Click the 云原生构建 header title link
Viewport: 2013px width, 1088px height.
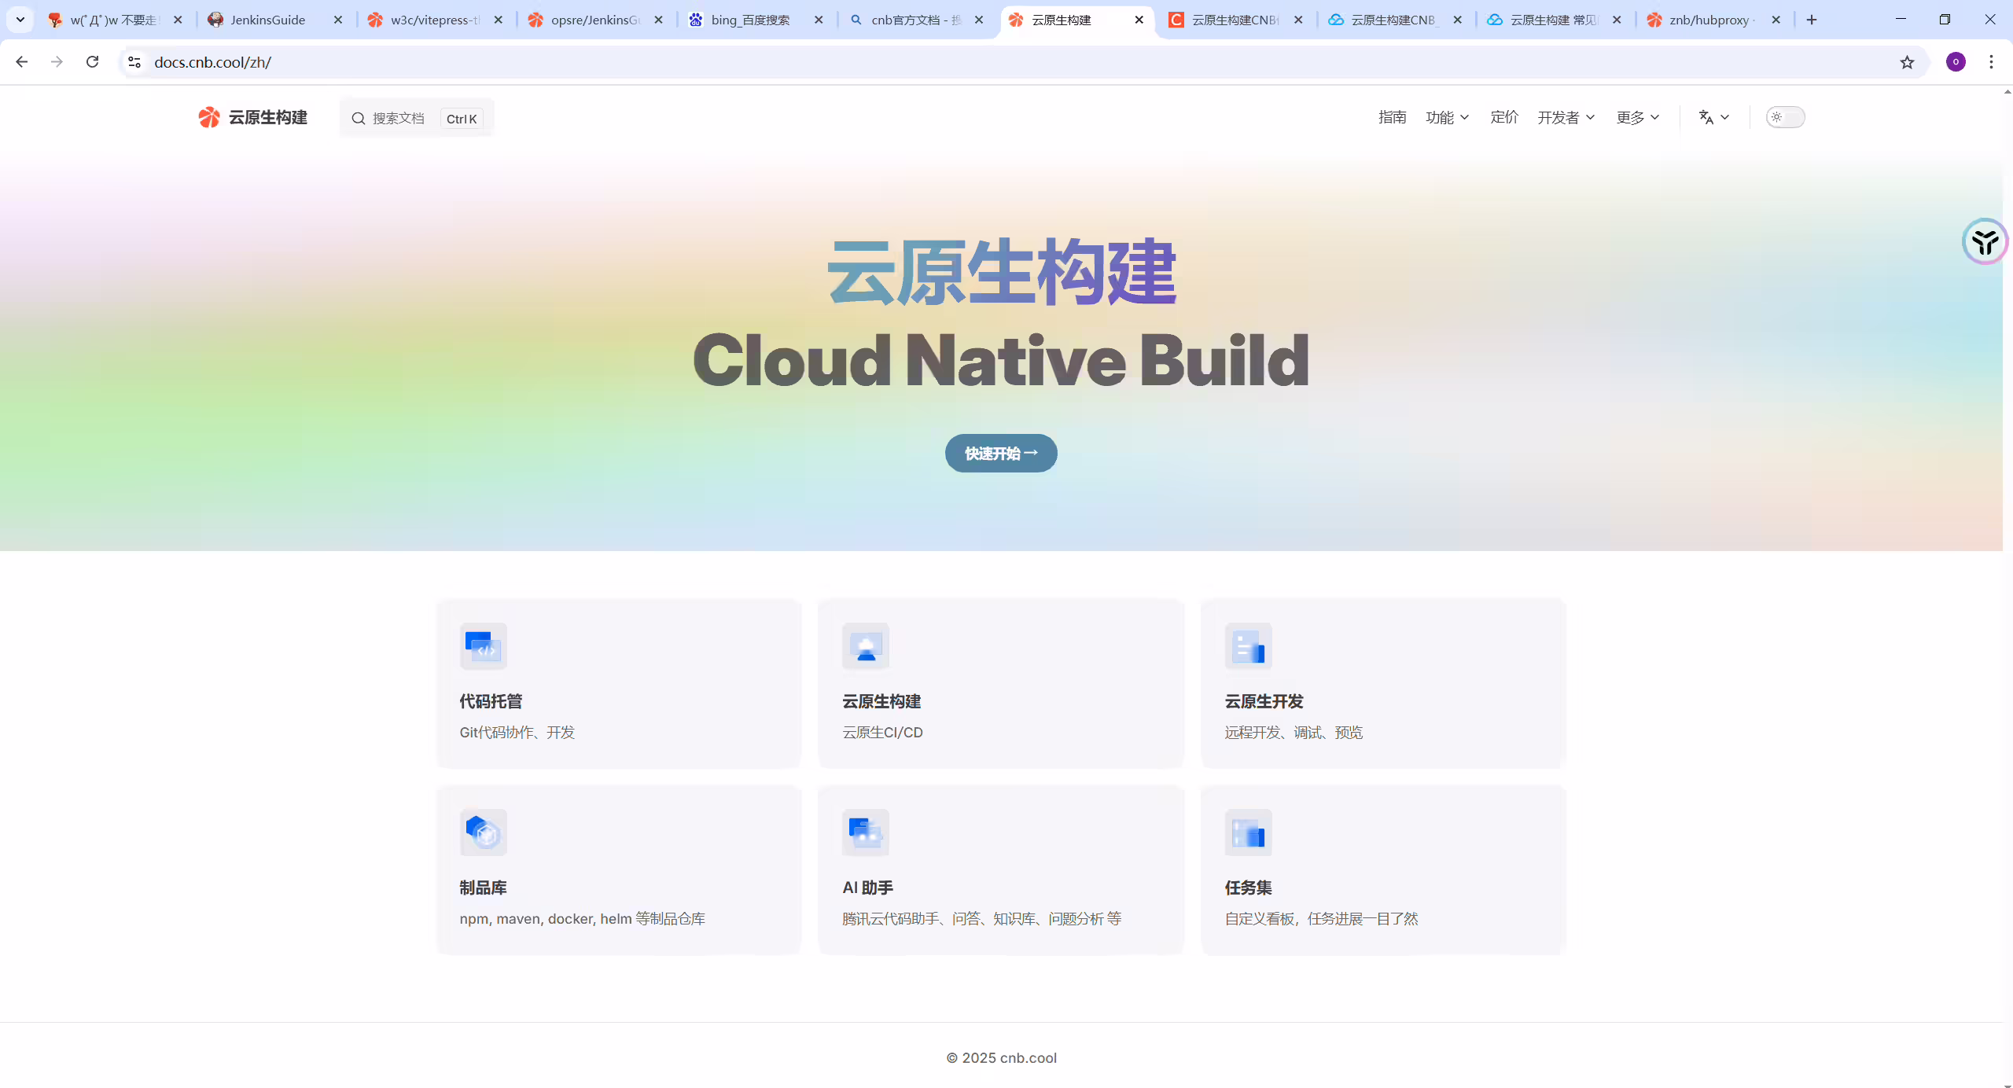click(267, 117)
